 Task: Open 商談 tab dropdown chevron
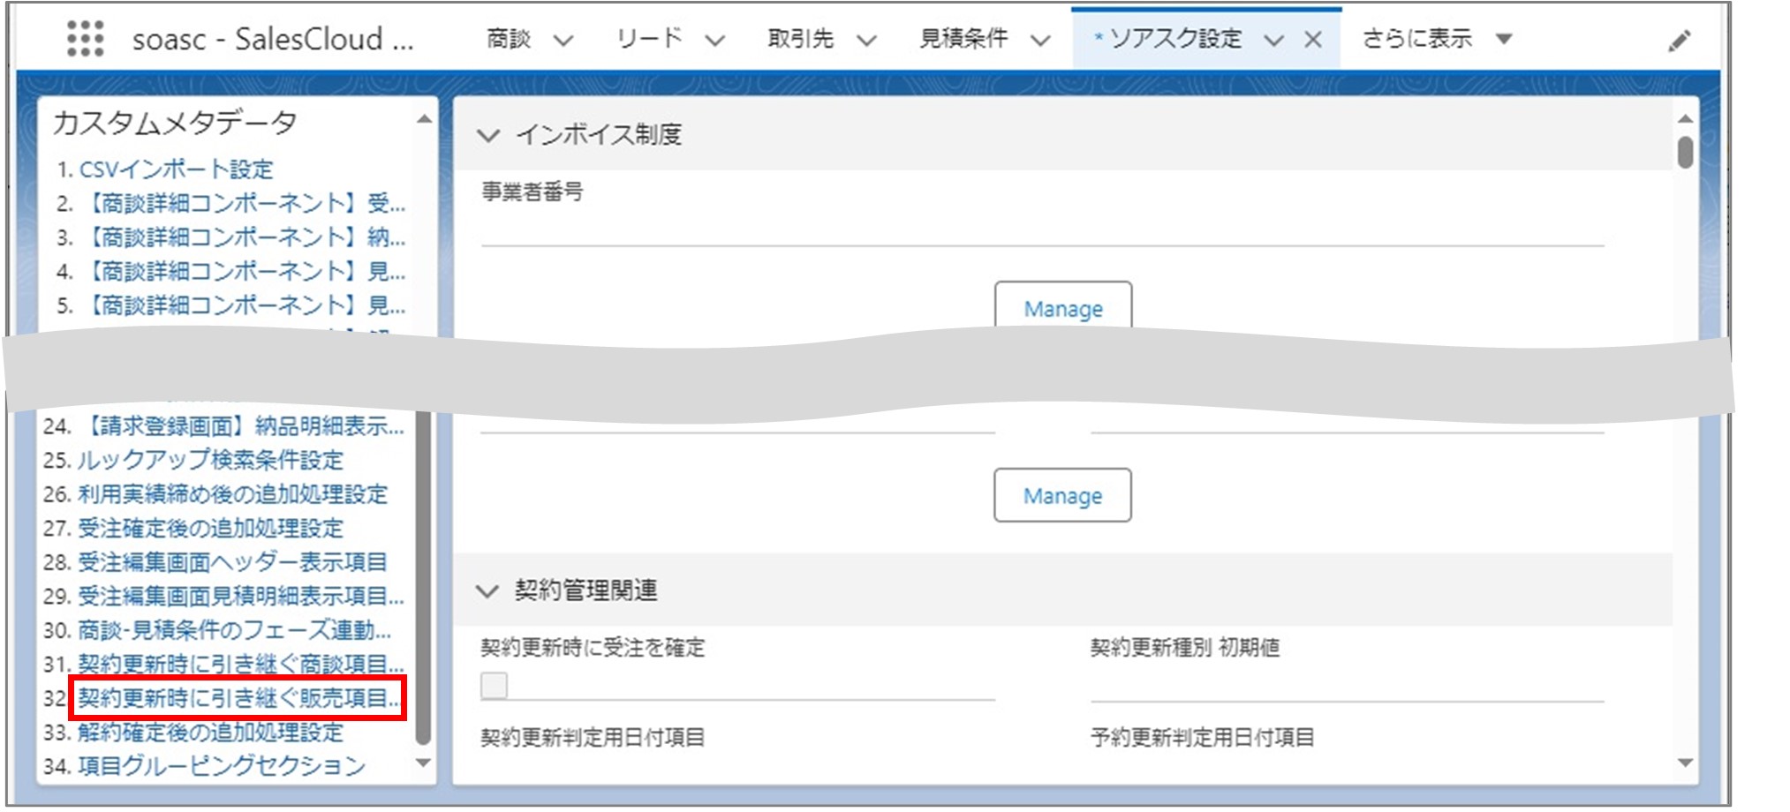(x=563, y=41)
